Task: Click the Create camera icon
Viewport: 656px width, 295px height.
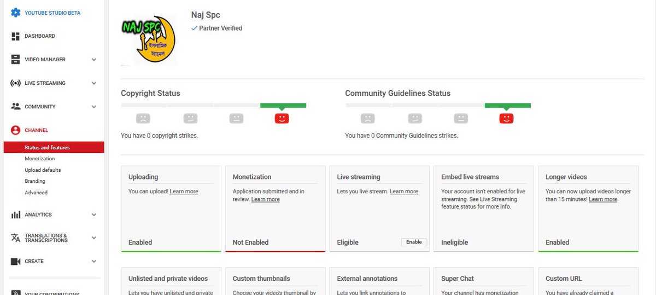Action: tap(15, 262)
